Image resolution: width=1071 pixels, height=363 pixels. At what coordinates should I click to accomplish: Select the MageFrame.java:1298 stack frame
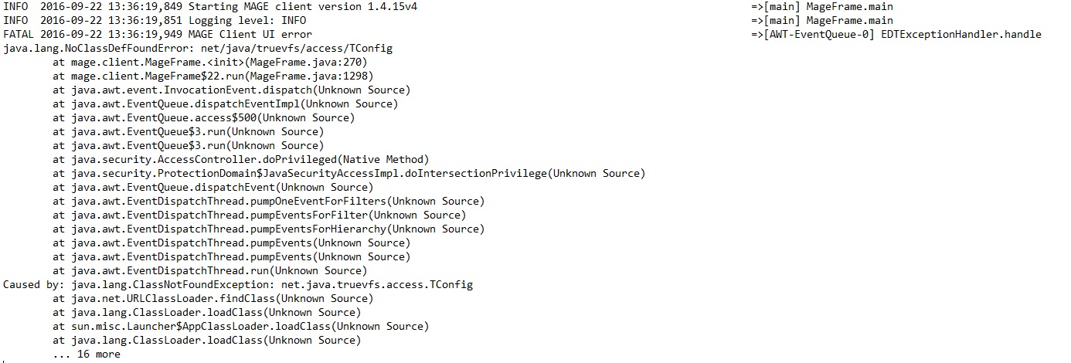point(213,76)
